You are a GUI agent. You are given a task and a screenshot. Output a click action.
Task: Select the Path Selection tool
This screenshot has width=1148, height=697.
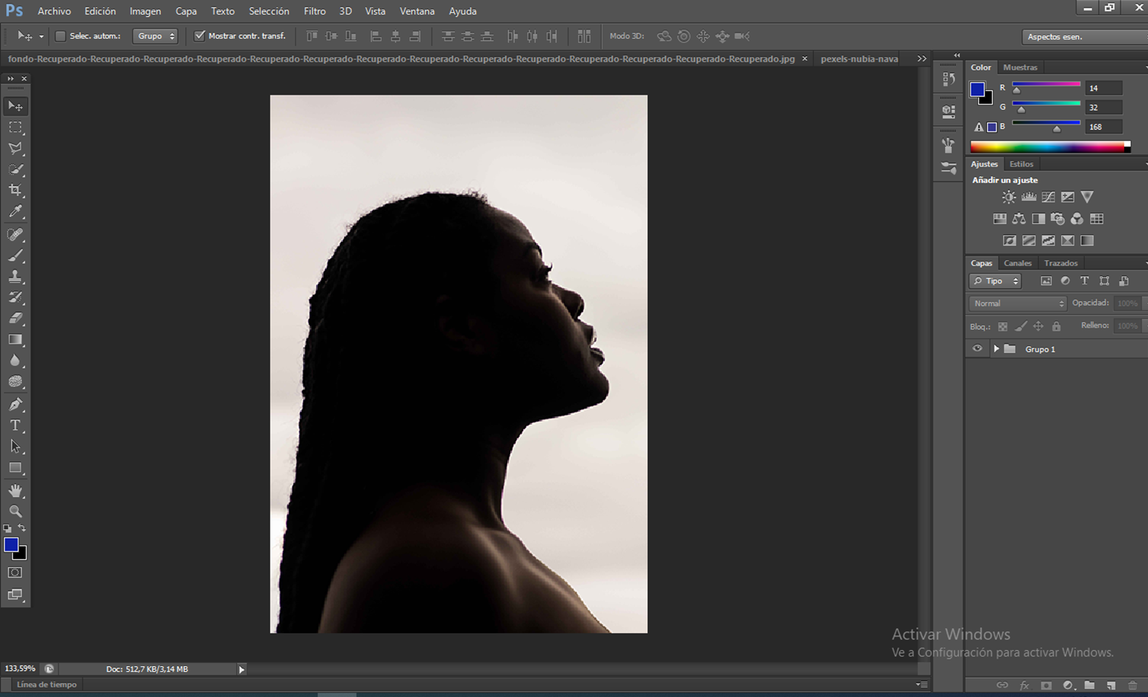point(15,447)
